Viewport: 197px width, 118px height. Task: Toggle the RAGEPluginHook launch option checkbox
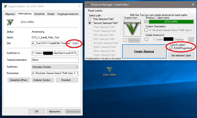coord(171,48)
